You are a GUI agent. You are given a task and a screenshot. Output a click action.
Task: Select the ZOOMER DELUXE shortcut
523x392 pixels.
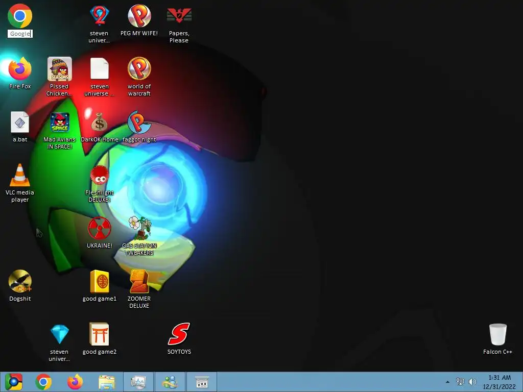[x=139, y=281]
